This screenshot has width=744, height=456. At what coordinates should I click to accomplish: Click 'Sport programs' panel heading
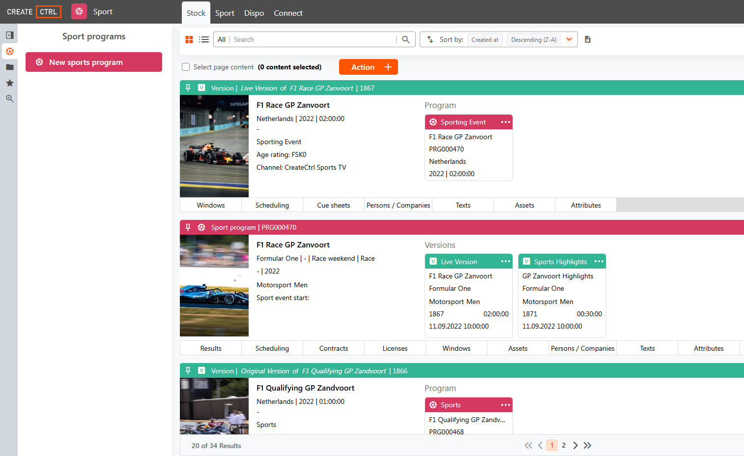pos(94,36)
